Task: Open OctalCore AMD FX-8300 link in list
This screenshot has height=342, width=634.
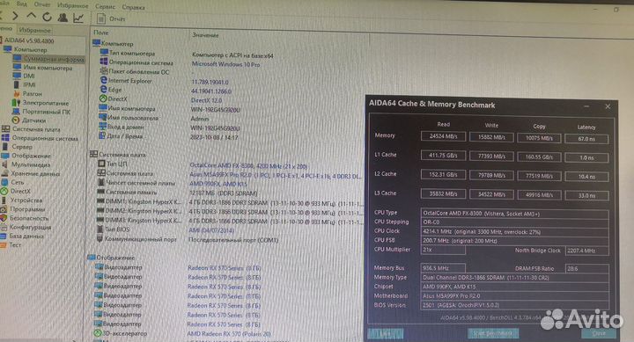Action: tap(248, 165)
